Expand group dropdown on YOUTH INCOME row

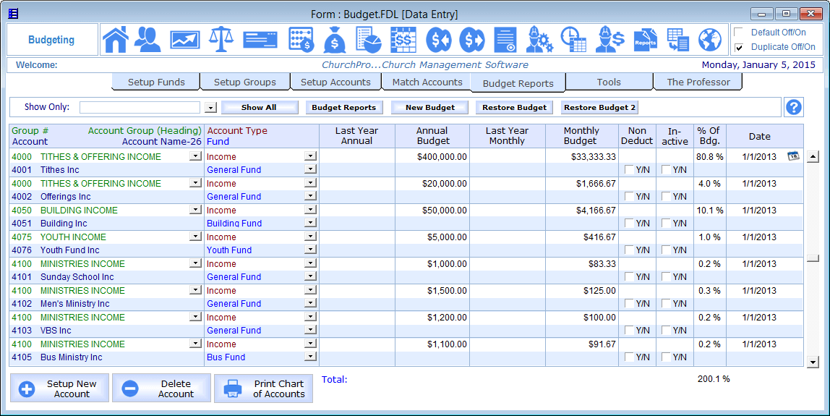[195, 237]
